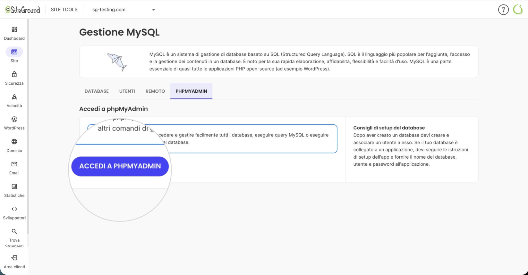The width and height of the screenshot is (528, 275).
Task: Click the Gestione MySQL page title
Action: click(x=119, y=32)
